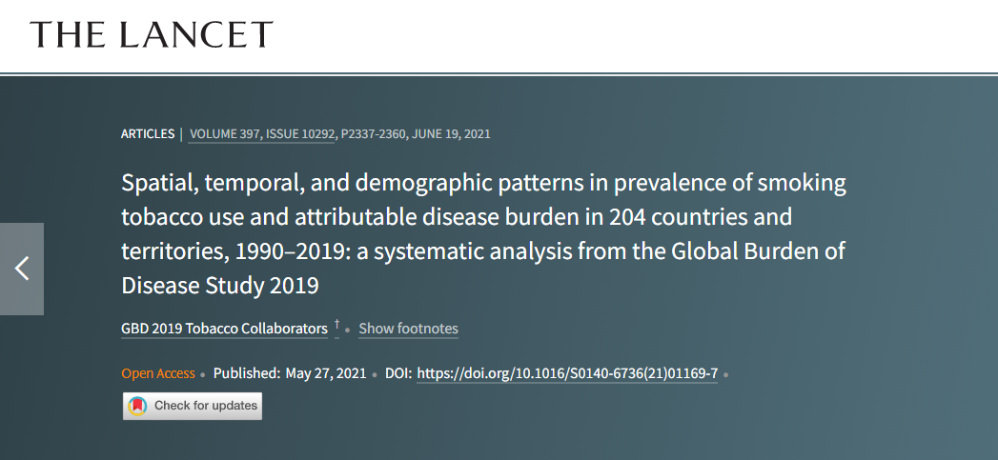Click 'Issue 10292' within the volume link
998x460 pixels.
point(300,134)
